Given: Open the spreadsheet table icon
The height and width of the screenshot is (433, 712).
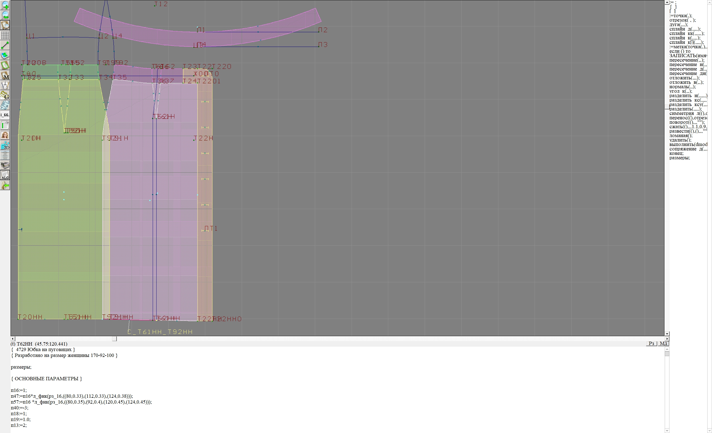Looking at the screenshot, I should pos(5,125).
